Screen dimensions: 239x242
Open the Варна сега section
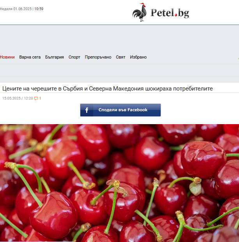pos(30,57)
